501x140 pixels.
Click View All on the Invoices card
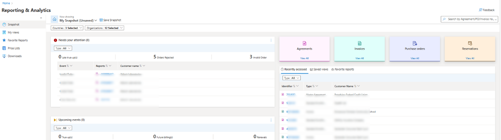[359, 58]
